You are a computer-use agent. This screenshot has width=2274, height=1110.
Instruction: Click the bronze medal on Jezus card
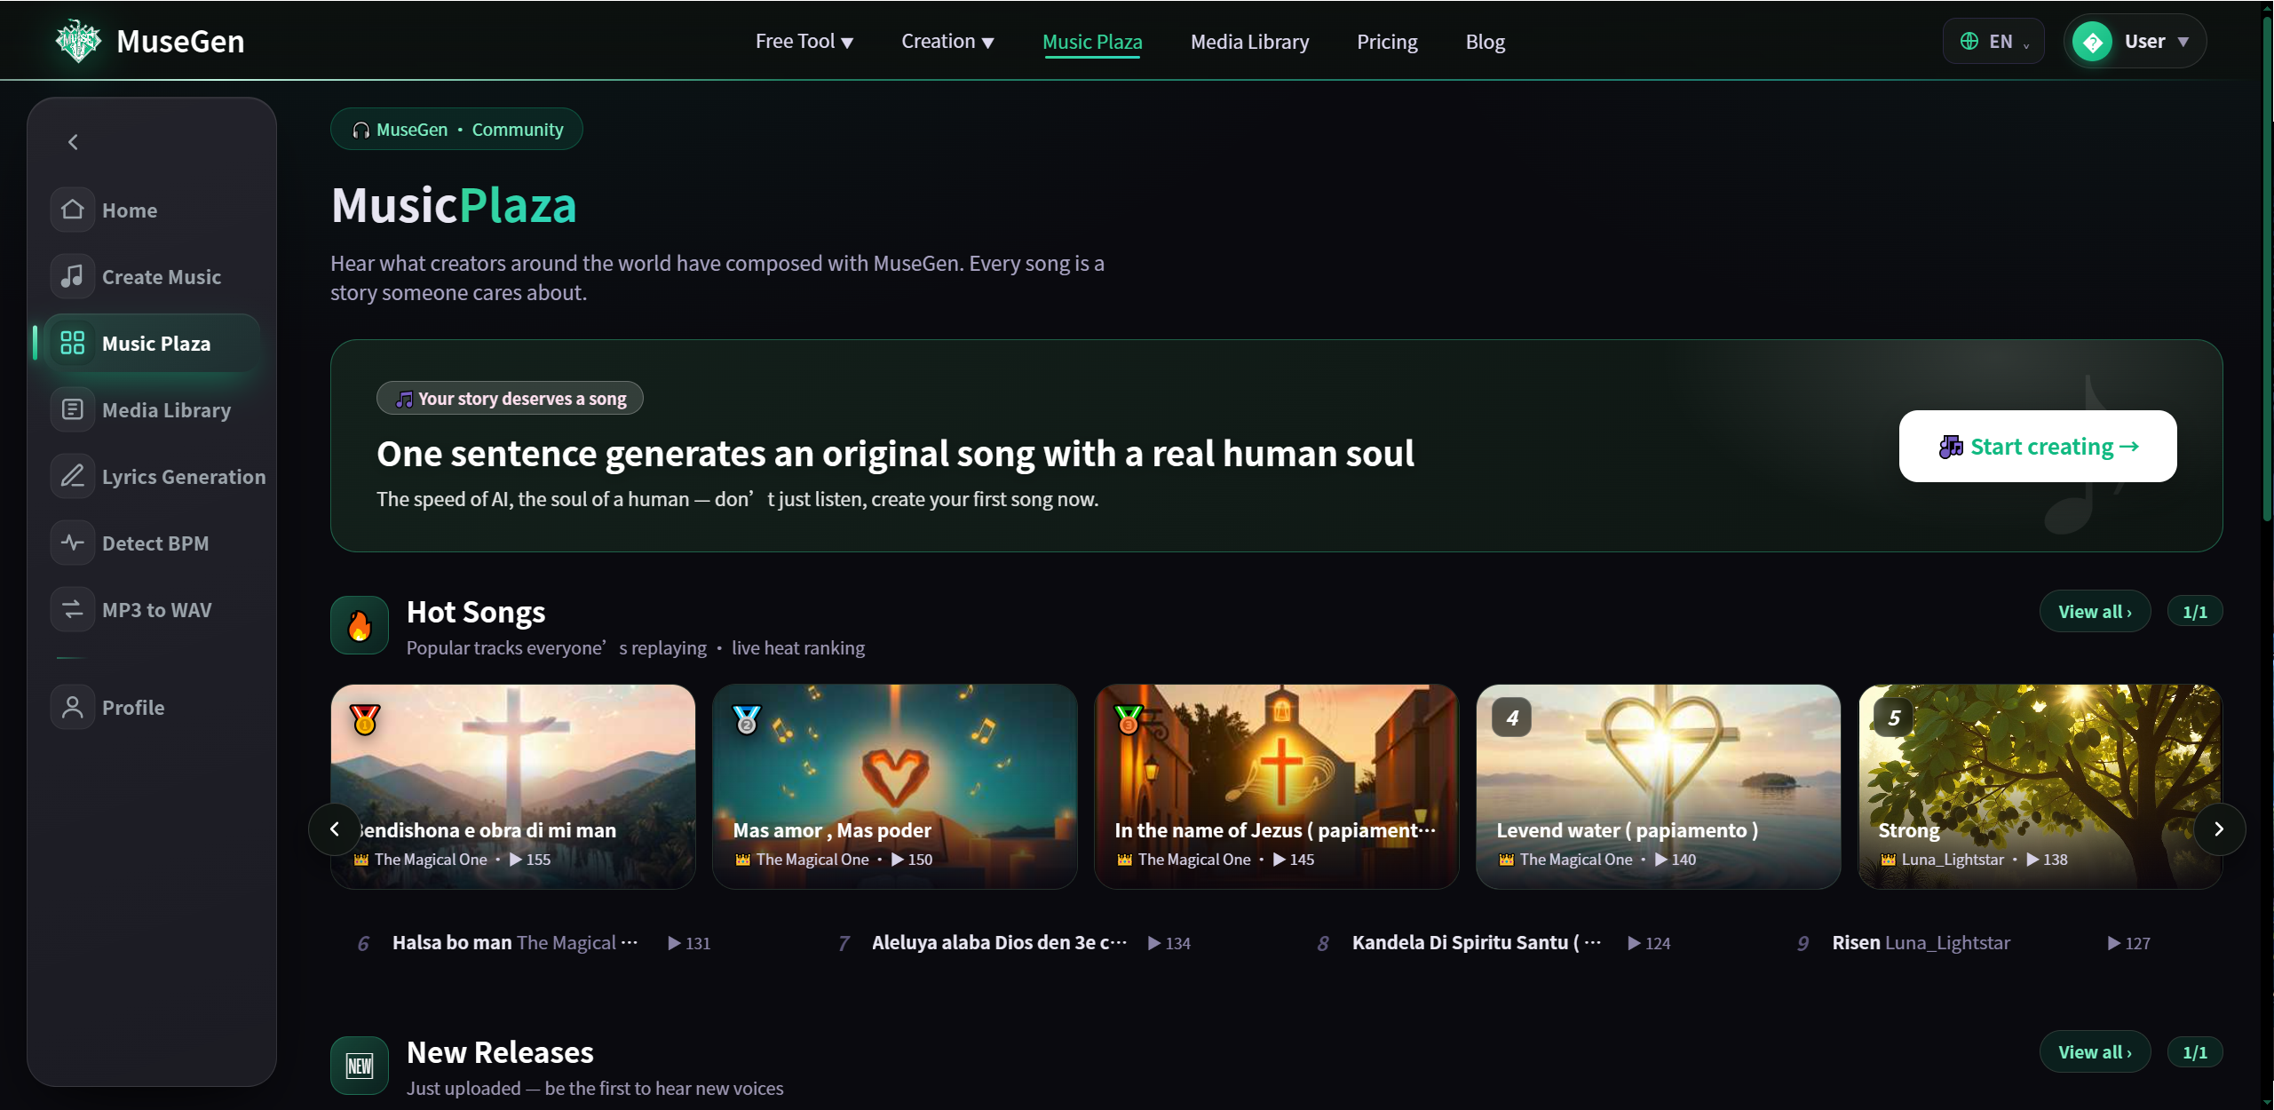point(1129,718)
